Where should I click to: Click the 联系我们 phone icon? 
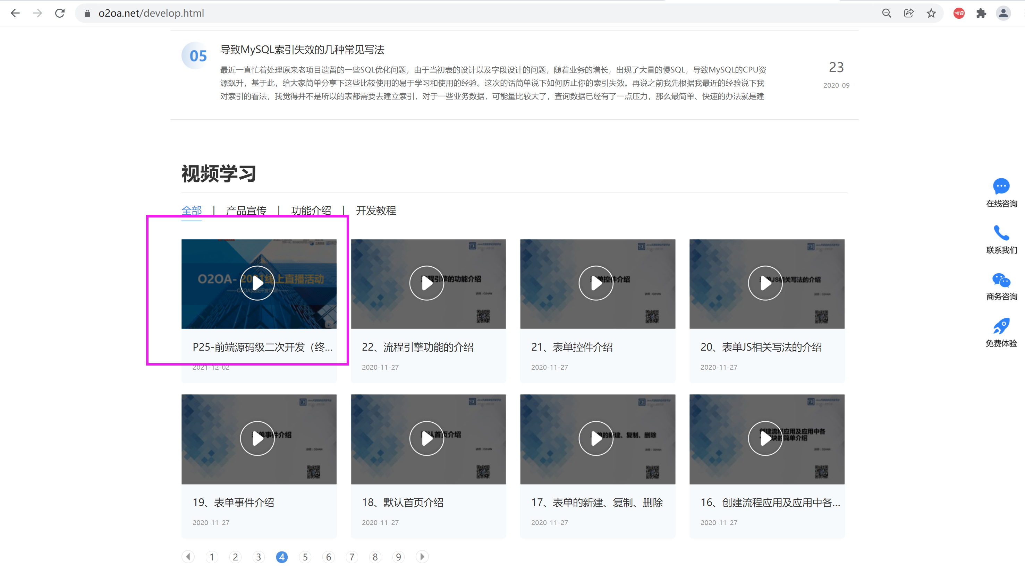coord(1001,233)
